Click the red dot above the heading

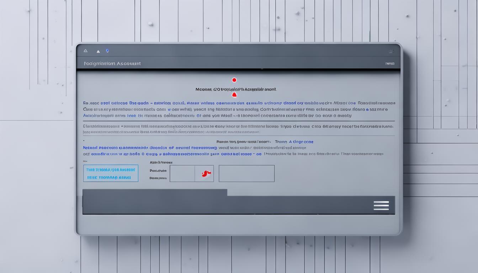click(234, 80)
